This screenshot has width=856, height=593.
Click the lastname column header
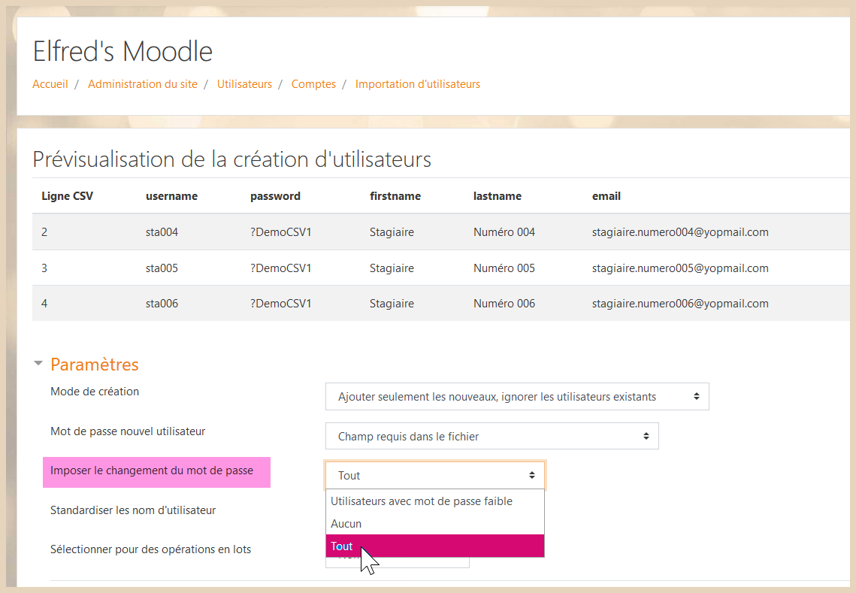498,196
